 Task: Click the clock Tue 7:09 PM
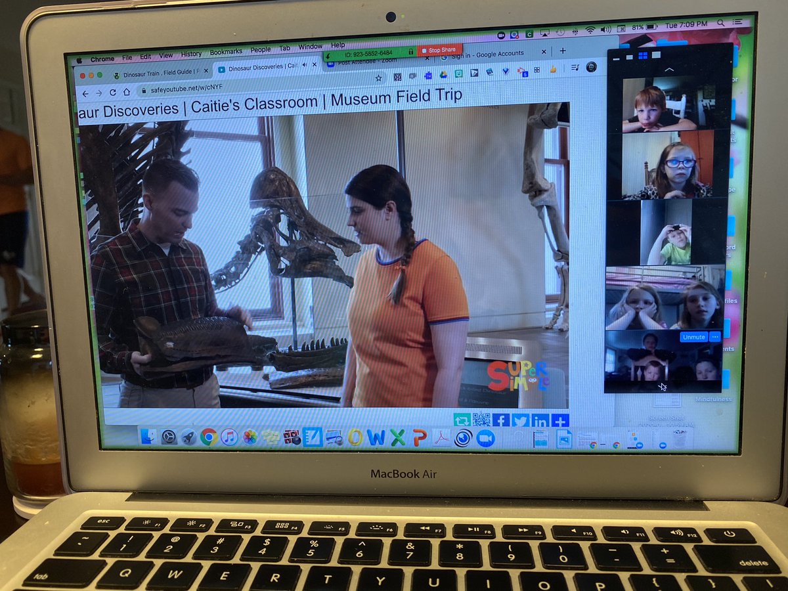click(x=686, y=24)
